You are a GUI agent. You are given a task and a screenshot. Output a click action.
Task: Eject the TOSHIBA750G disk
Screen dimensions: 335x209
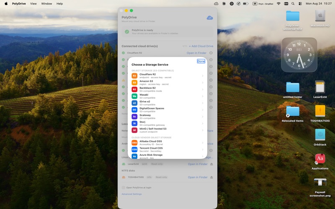coord(211,177)
